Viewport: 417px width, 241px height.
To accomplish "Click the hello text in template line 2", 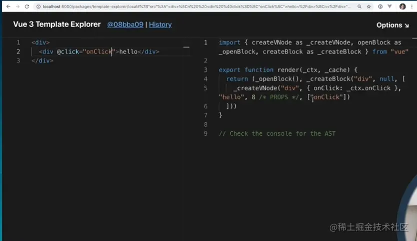I will click(128, 52).
